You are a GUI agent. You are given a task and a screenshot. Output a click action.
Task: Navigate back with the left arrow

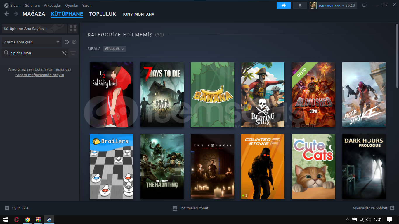[7, 14]
